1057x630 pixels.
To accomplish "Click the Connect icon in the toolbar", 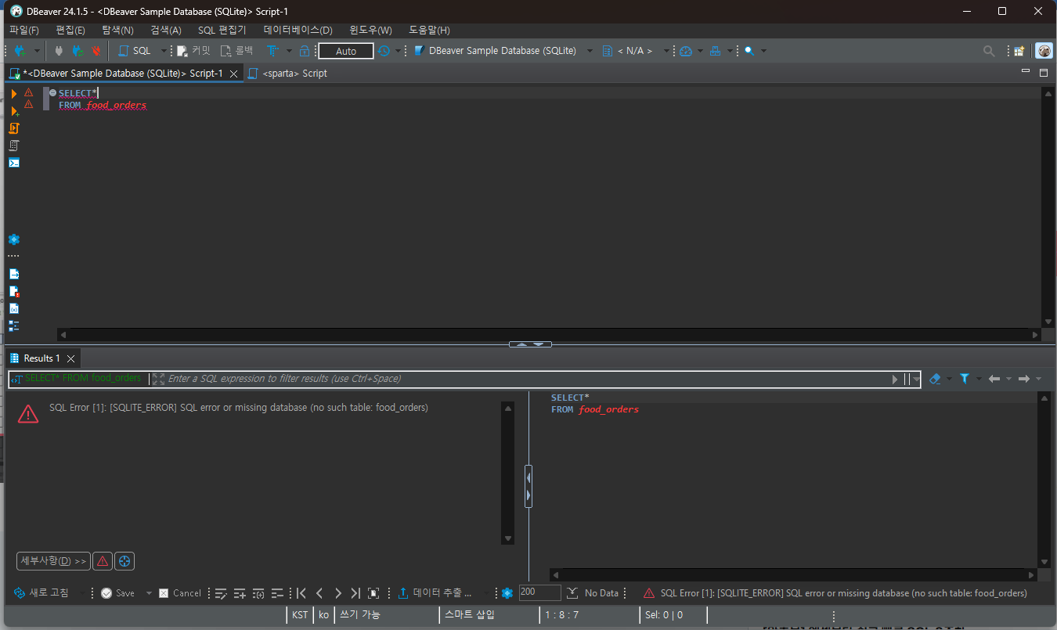I will 59,51.
